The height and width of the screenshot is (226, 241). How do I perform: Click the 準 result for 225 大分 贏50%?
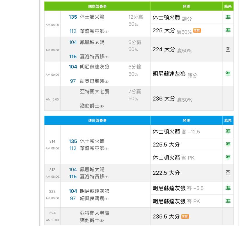point(228,30)
